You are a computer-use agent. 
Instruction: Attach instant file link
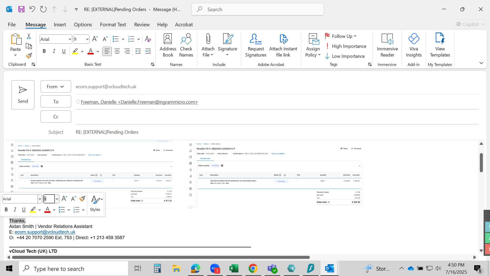click(283, 45)
